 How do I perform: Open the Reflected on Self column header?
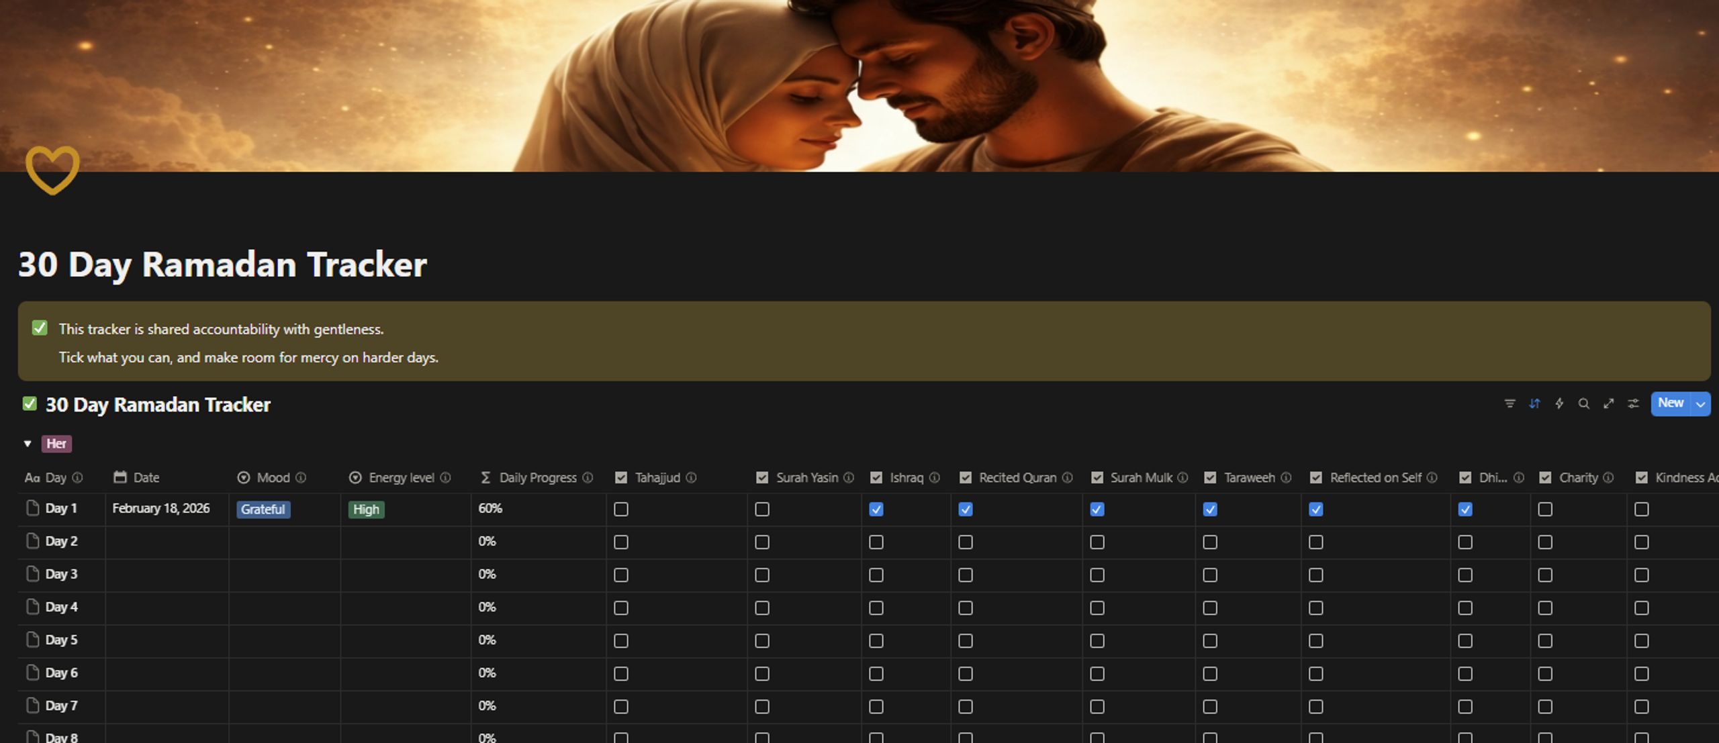(1376, 477)
